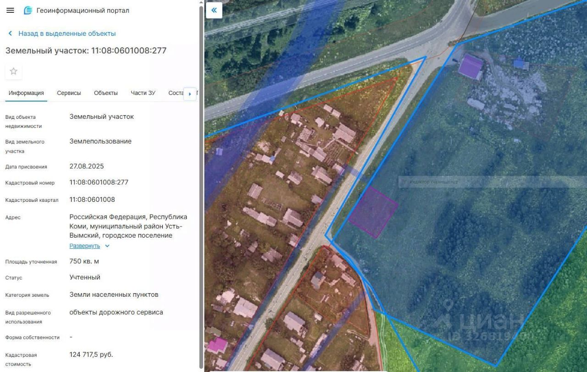587x372 pixels.
Task: Select the cadastral quarter value 11:08:0601008
Action: tap(92, 200)
